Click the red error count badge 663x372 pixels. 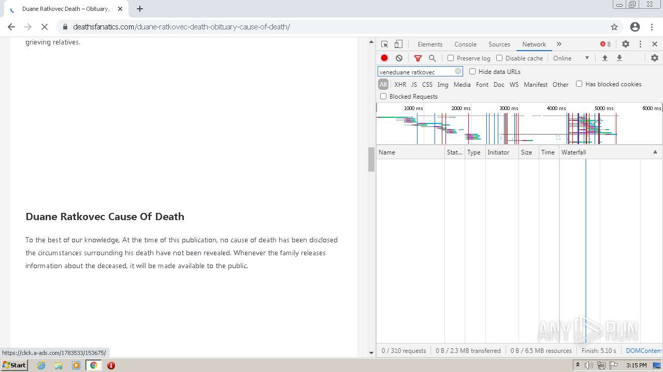pyautogui.click(x=606, y=44)
